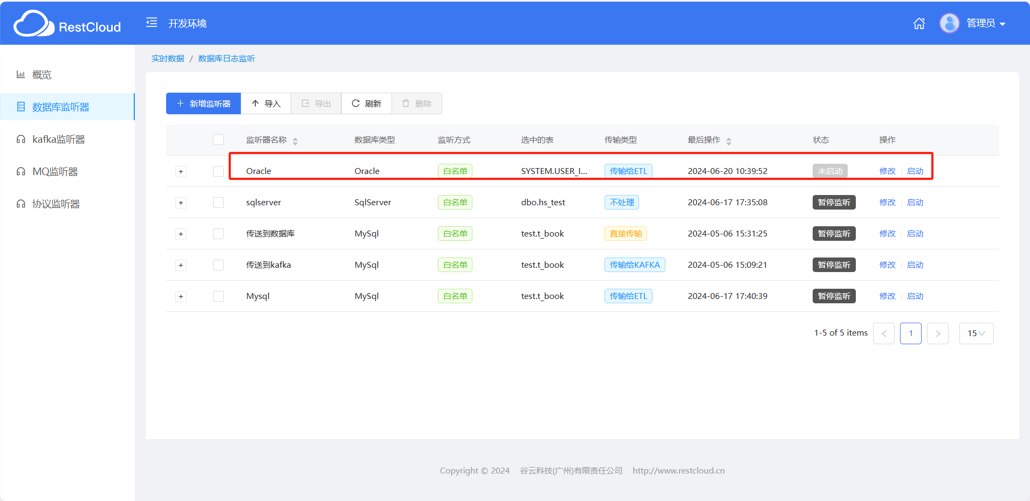Viewport: 1030px width, 501px height.
Task: Click the 传输给KAFKA tag
Action: pos(635,265)
